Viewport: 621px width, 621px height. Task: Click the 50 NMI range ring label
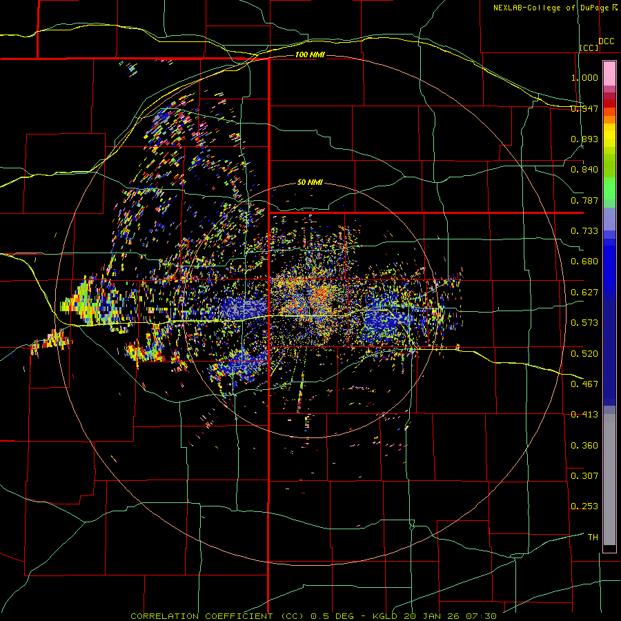click(x=310, y=183)
